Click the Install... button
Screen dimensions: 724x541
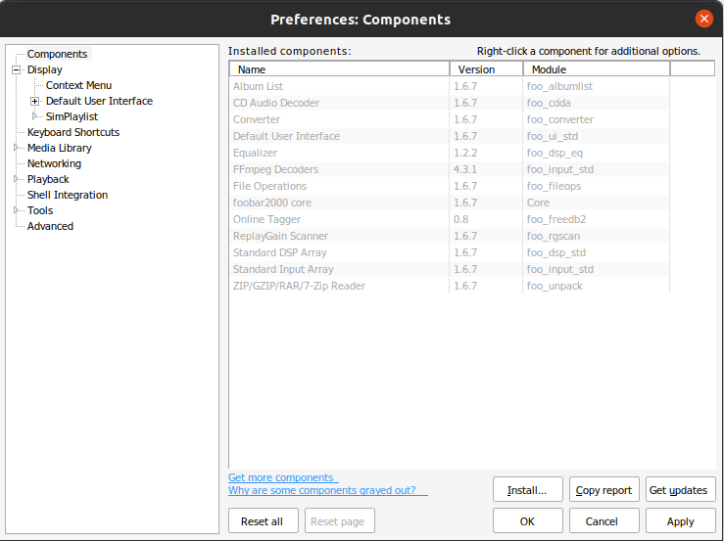coord(528,489)
